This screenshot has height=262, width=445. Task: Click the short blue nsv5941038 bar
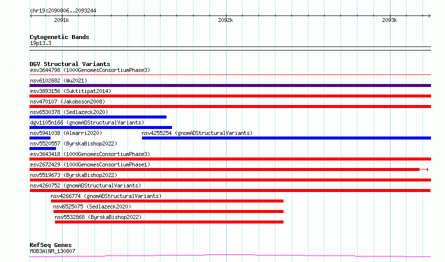coord(40,138)
